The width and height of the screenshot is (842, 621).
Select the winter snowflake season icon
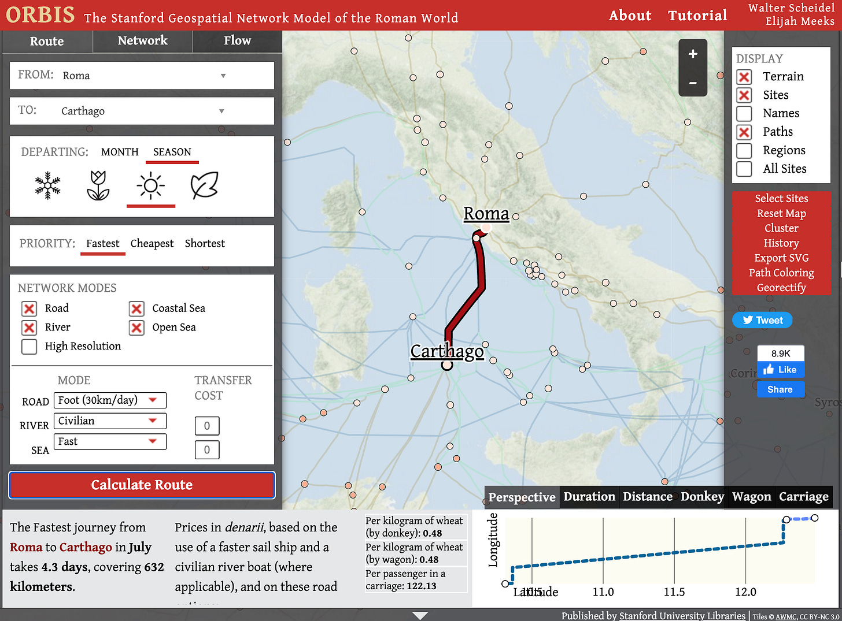click(47, 185)
